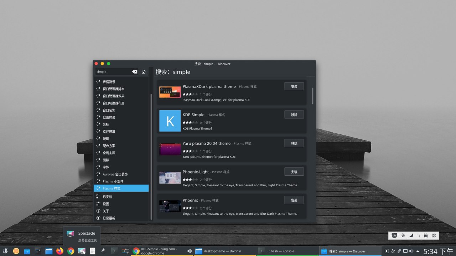Open the Phoenix dark preview thumbnail

coord(170,206)
